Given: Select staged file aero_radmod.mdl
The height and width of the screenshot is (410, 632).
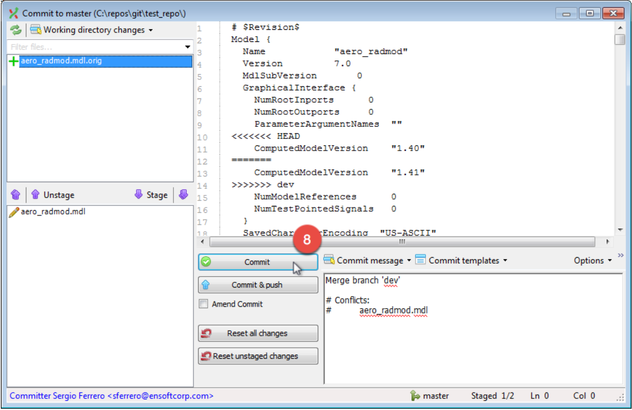Looking at the screenshot, I should point(53,211).
